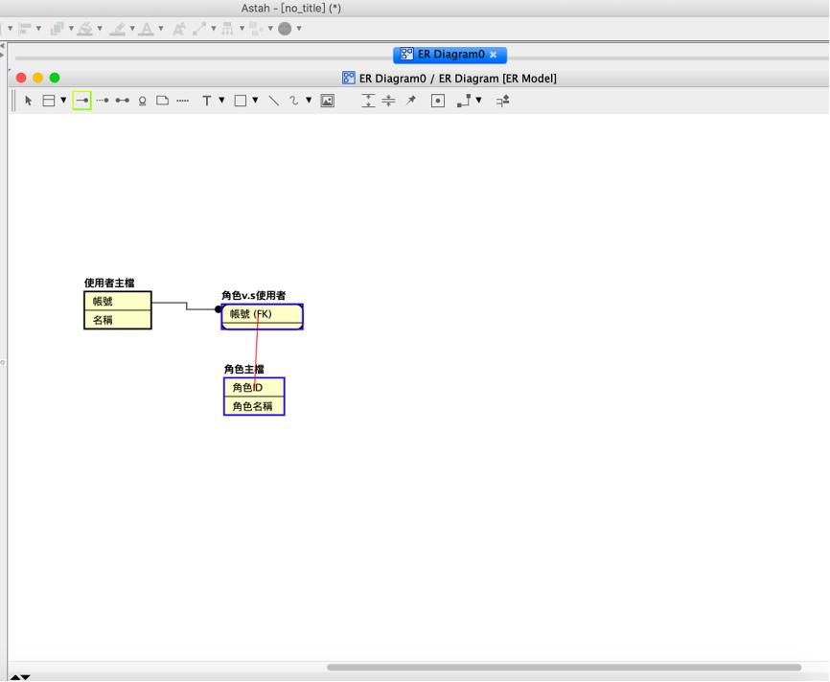The width and height of the screenshot is (830, 682).
Task: Select the 名稱 attribute row
Action: tap(118, 320)
